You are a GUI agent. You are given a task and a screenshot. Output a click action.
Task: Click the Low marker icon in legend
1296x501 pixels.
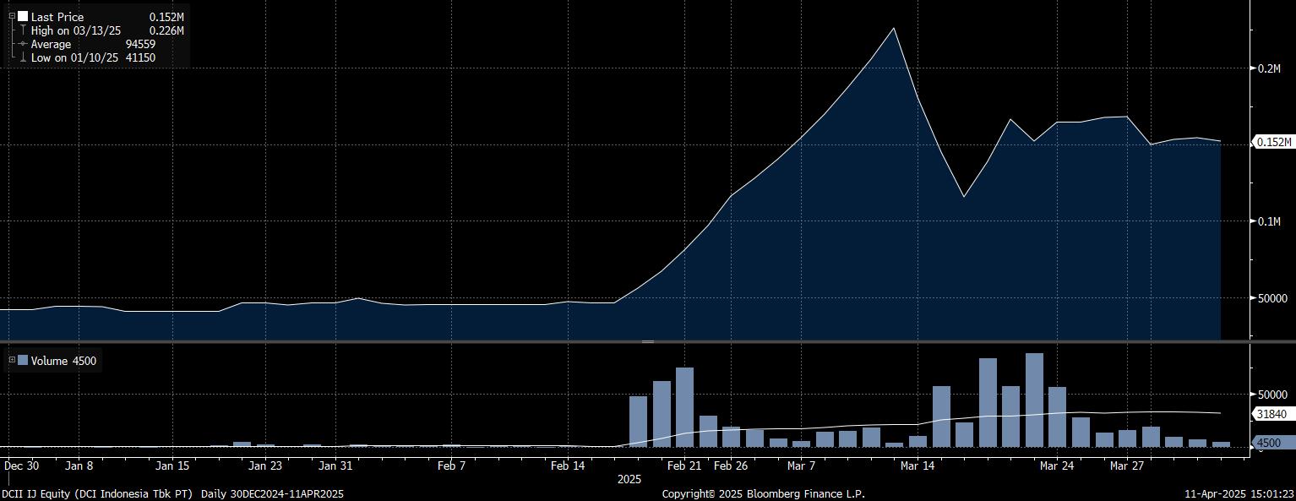pos(23,57)
